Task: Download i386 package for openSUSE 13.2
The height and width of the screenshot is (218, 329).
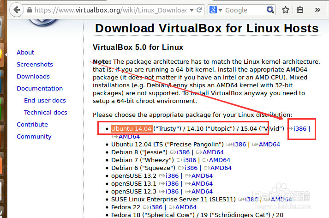Action: 172,176
